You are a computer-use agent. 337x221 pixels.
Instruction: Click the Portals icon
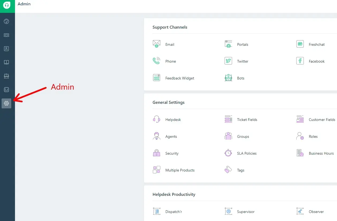click(x=228, y=44)
